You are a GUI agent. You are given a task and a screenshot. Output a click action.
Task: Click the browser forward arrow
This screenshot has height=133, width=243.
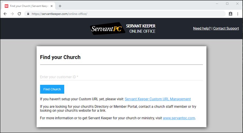12,14
